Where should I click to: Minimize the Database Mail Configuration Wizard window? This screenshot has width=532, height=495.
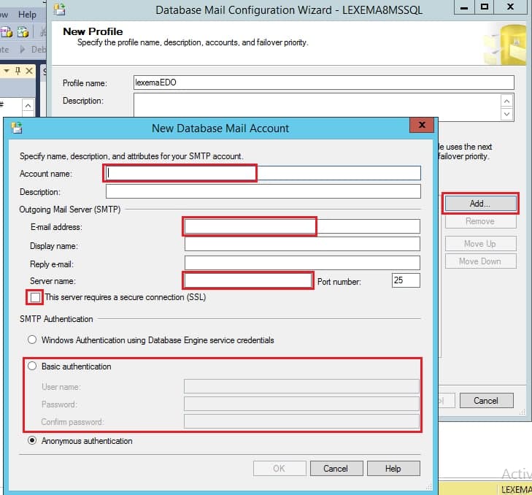pyautogui.click(x=464, y=7)
